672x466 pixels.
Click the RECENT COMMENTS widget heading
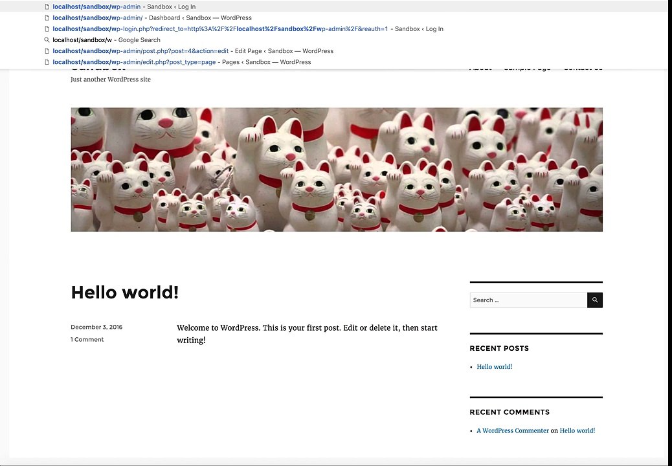pos(510,412)
